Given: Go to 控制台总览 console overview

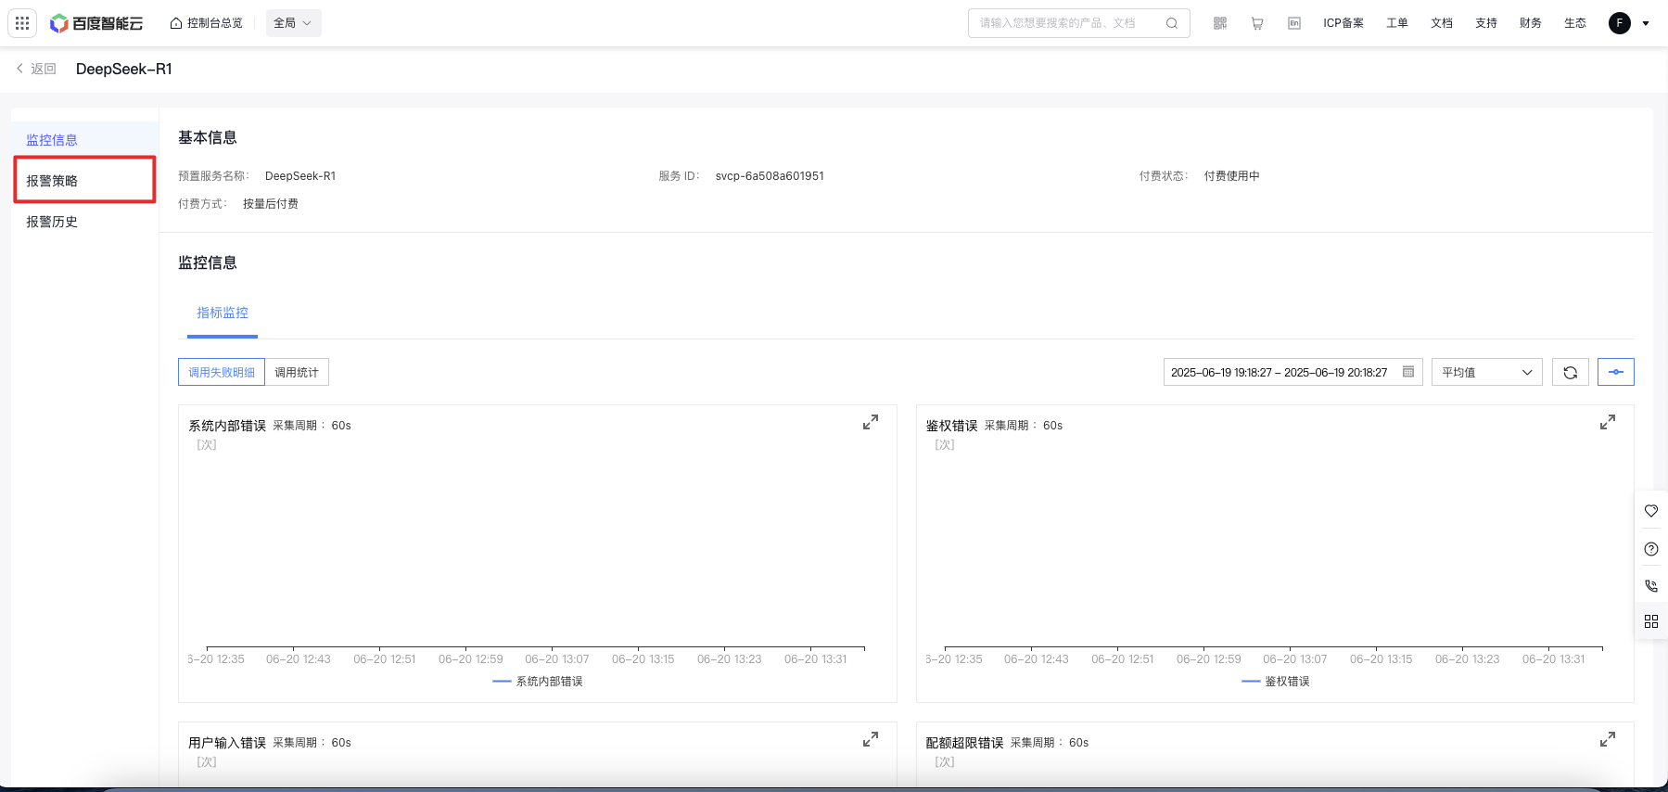Looking at the screenshot, I should coord(206,23).
